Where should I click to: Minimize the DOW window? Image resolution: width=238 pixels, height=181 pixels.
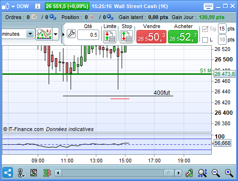[218, 7]
